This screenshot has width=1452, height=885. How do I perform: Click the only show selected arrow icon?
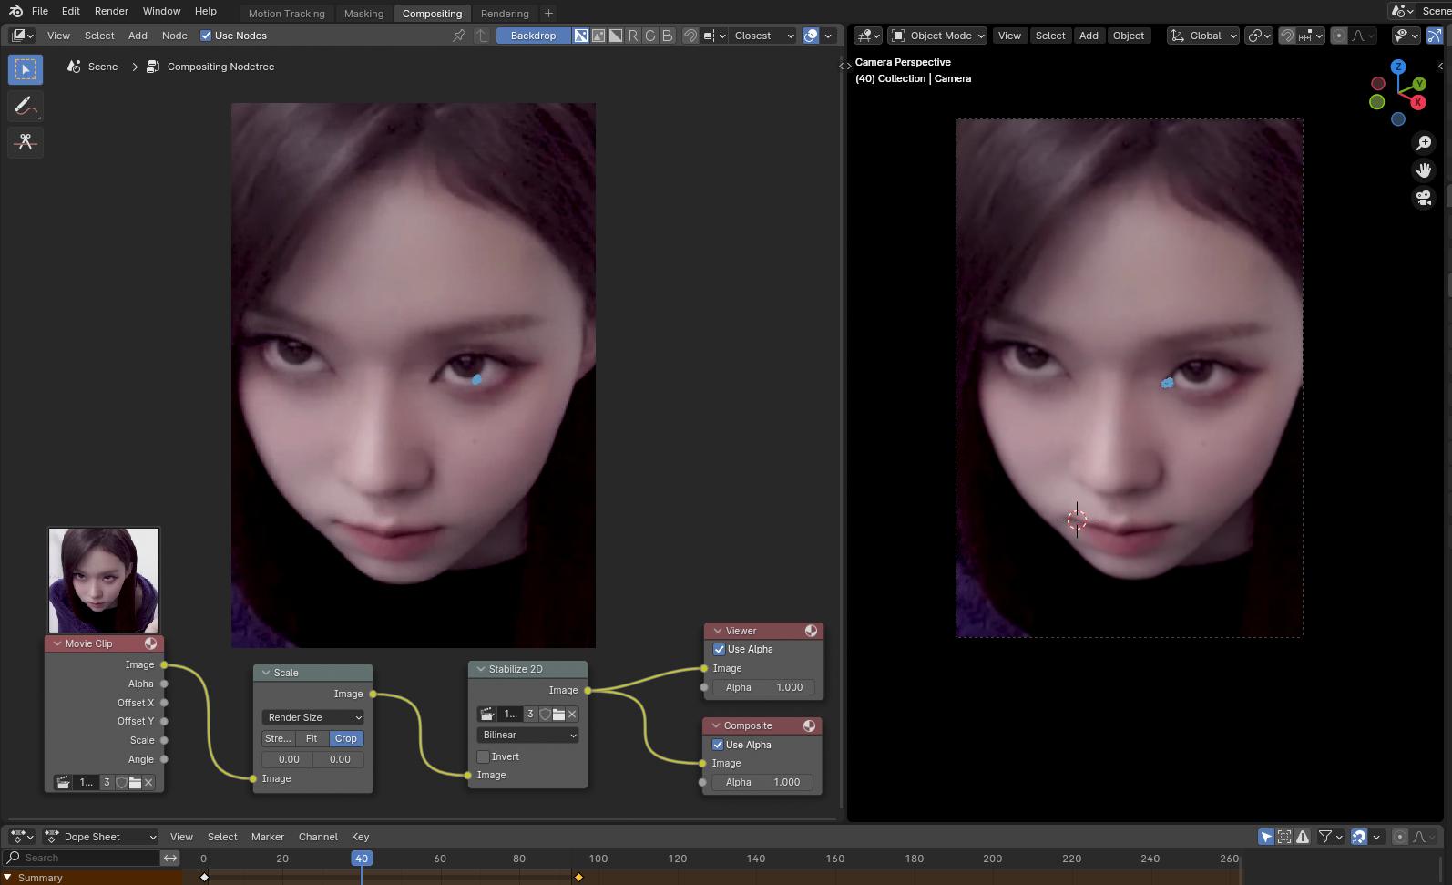point(1266,837)
